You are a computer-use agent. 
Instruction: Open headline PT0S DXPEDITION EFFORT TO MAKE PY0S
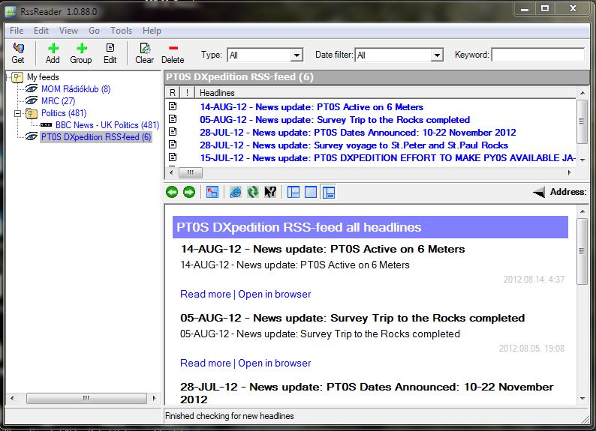[x=388, y=158]
